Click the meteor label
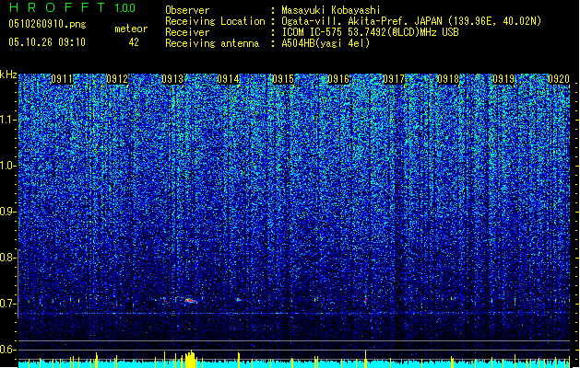This screenshot has width=580, height=368. [131, 29]
